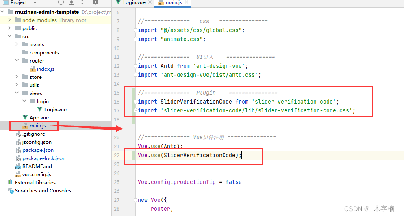Expand the node_modules folder
This screenshot has height=216, width=404.
[9, 20]
